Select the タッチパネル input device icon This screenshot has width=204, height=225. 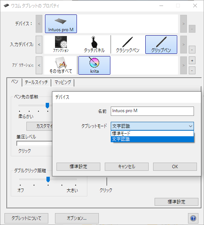tap(94, 44)
